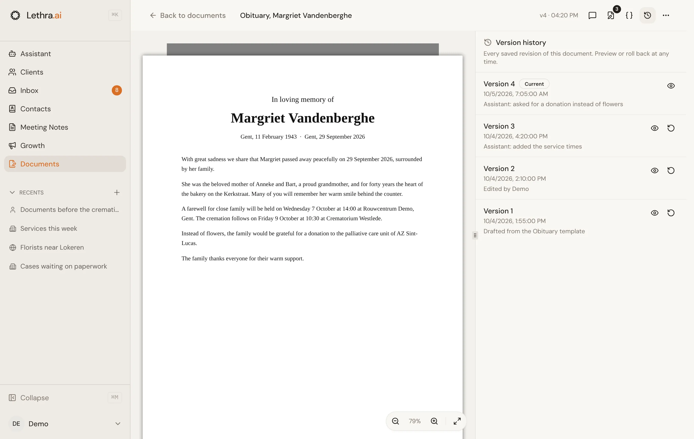The height and width of the screenshot is (439, 694).
Task: Open the curly braces variables icon
Action: (x=629, y=15)
